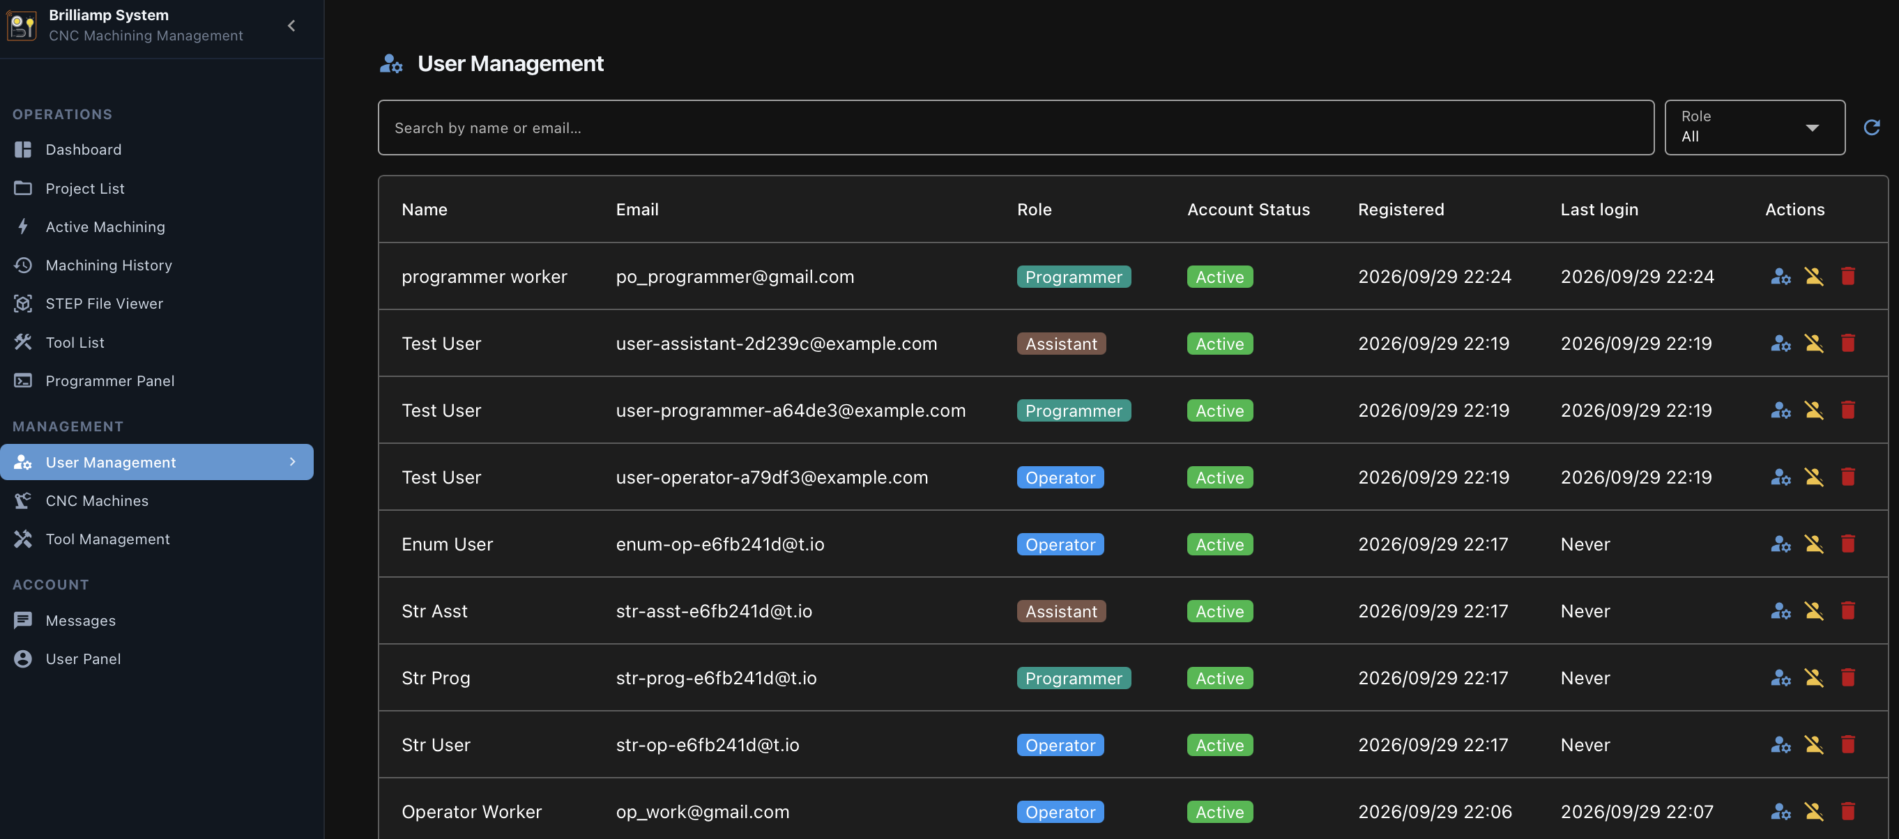This screenshot has height=839, width=1899.
Task: Click the Assistant role badge for Str Asst
Action: click(x=1061, y=611)
